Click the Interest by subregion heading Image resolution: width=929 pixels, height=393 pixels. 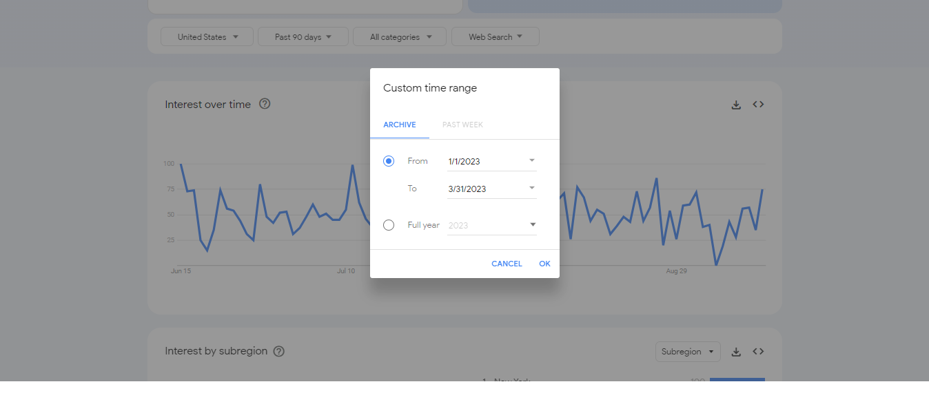click(x=216, y=351)
